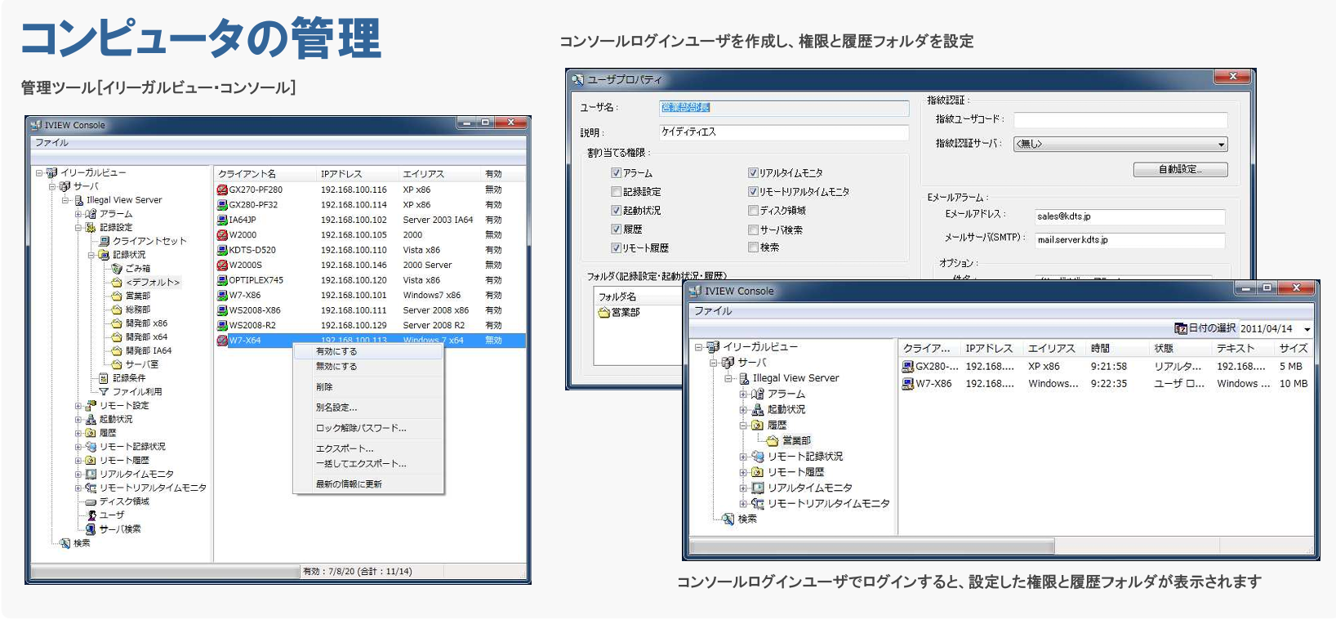Screen dimensions: 1336x633
Task: Open サーバ検索 via its tree icon
Action: (91, 529)
